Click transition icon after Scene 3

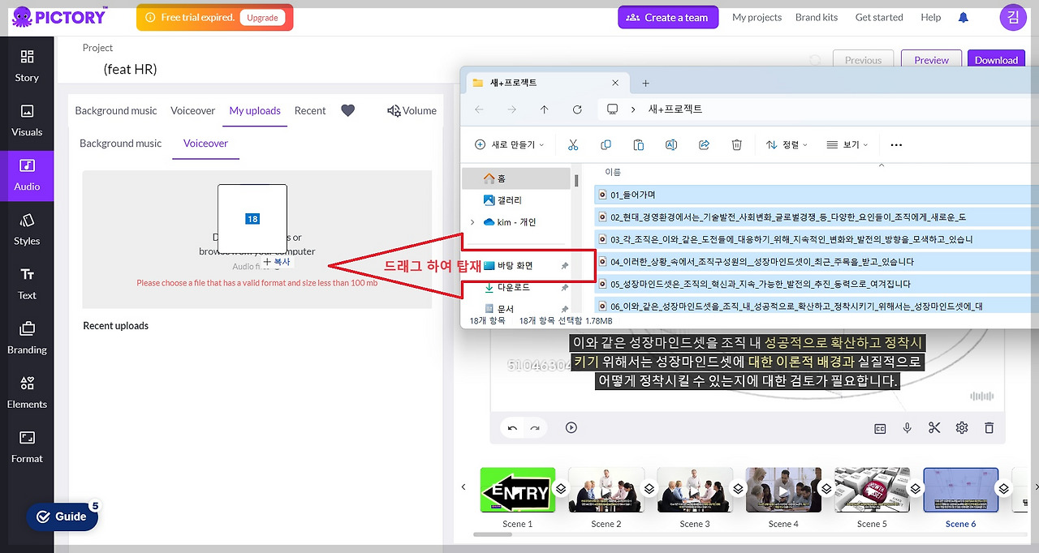(x=738, y=489)
